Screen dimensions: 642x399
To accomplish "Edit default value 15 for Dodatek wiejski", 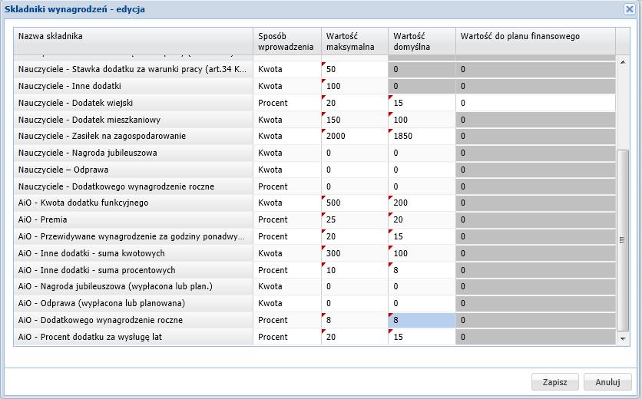I will (422, 103).
